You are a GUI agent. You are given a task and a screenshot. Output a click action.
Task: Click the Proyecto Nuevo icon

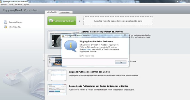click(5, 22)
